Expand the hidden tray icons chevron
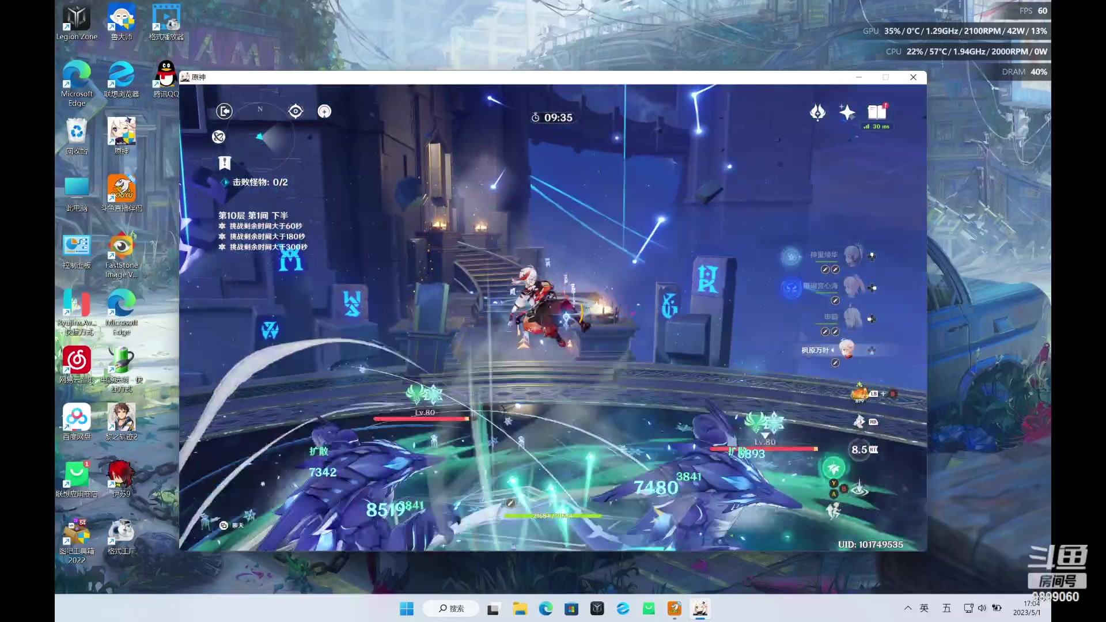Screen dimensions: 1106x622 [908, 608]
